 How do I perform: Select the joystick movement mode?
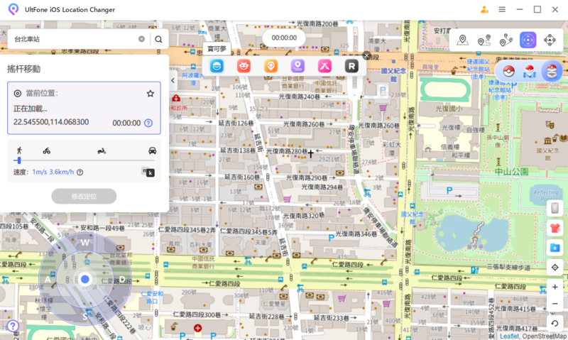coord(528,40)
